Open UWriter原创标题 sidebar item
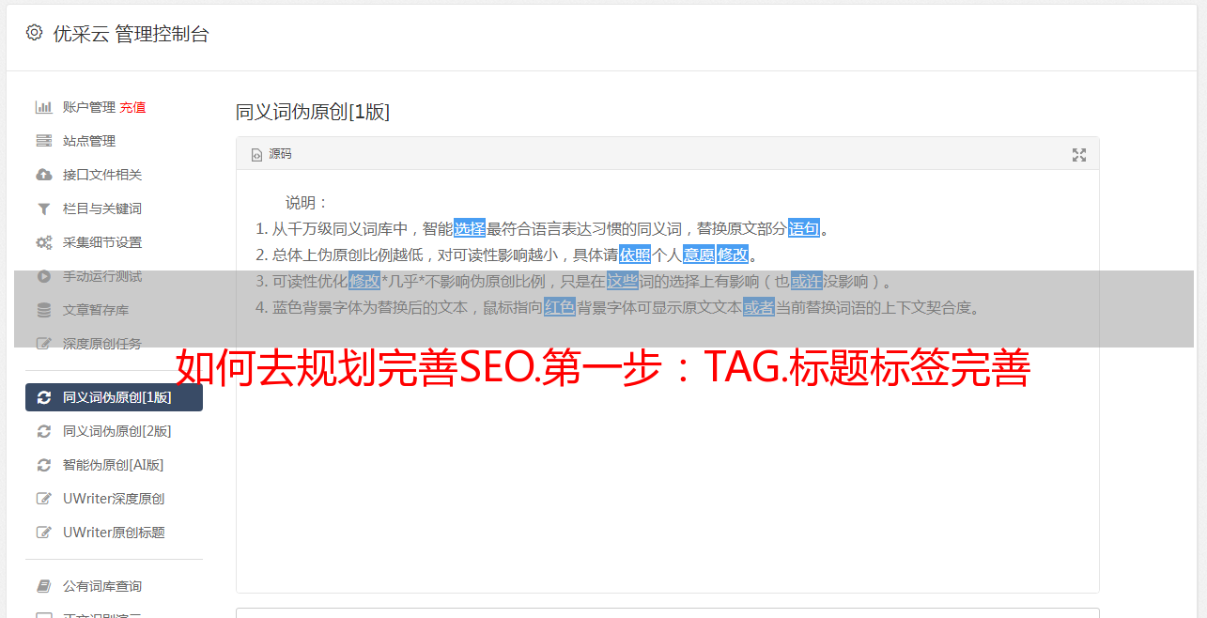 (x=114, y=533)
